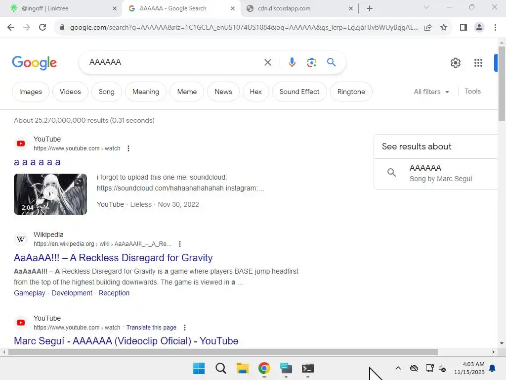Screen dimensions: 506x380
Task: Click into the Google search input field
Action: point(174,62)
